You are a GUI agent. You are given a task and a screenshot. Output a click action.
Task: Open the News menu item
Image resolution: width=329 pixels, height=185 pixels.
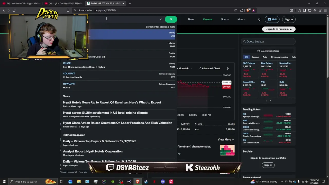[191, 19]
